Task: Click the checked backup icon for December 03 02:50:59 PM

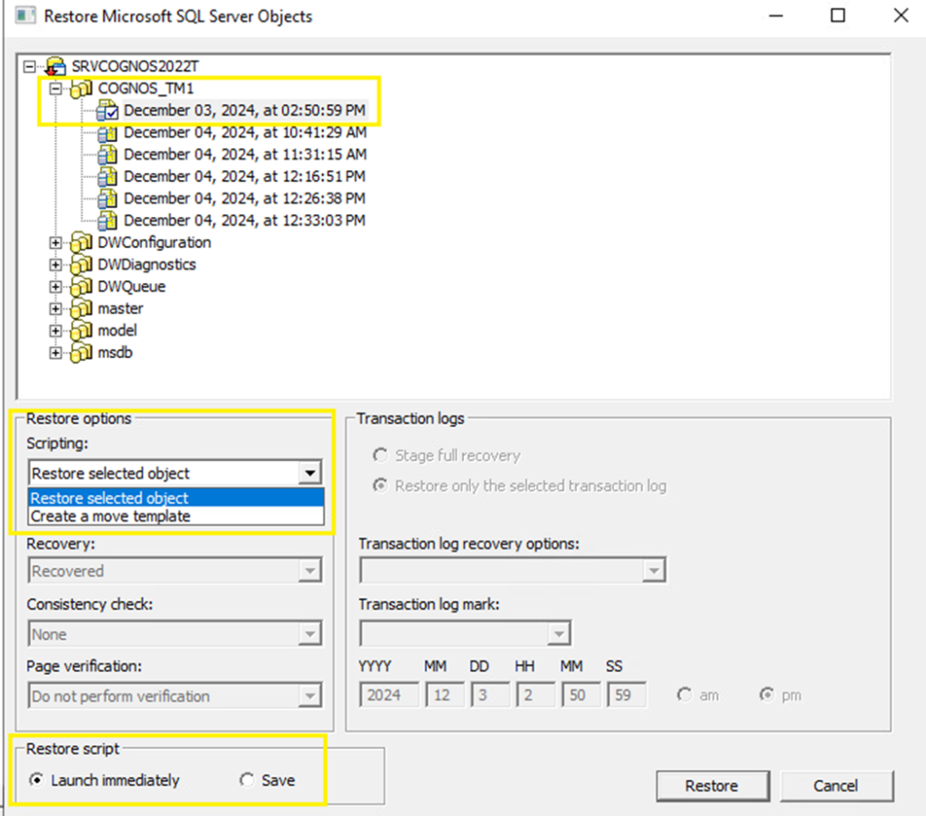Action: pyautogui.click(x=108, y=110)
